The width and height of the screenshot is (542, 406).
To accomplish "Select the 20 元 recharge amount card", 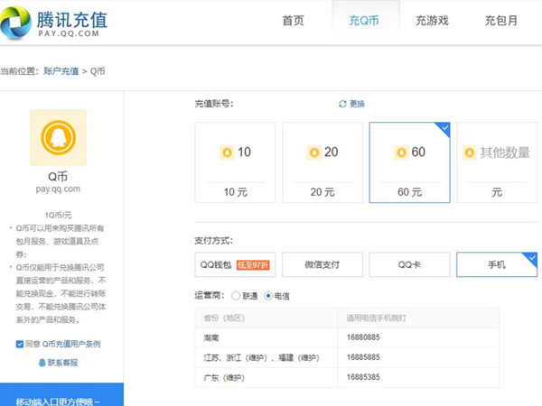I will pos(322,162).
